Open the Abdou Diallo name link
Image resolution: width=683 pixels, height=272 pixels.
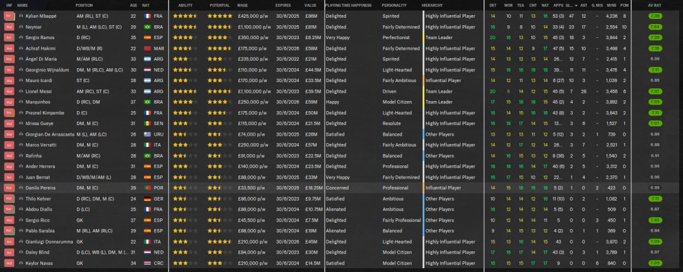39,210
